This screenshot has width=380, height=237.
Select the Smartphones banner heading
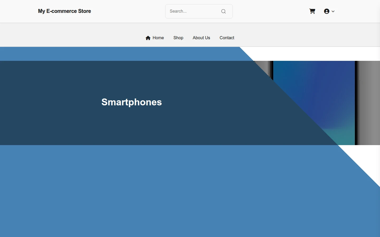click(x=132, y=102)
